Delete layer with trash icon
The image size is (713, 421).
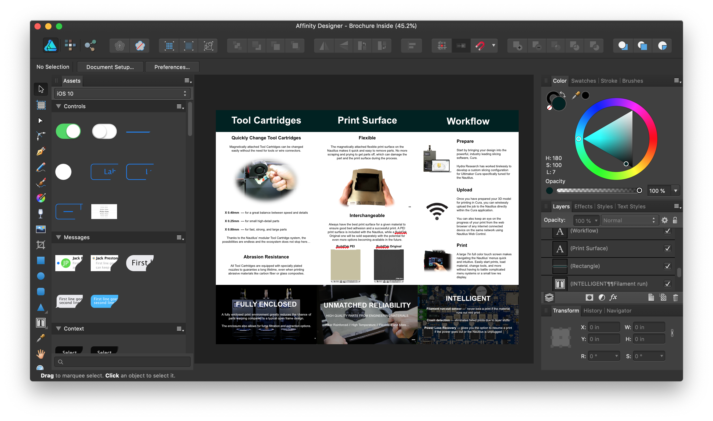675,297
